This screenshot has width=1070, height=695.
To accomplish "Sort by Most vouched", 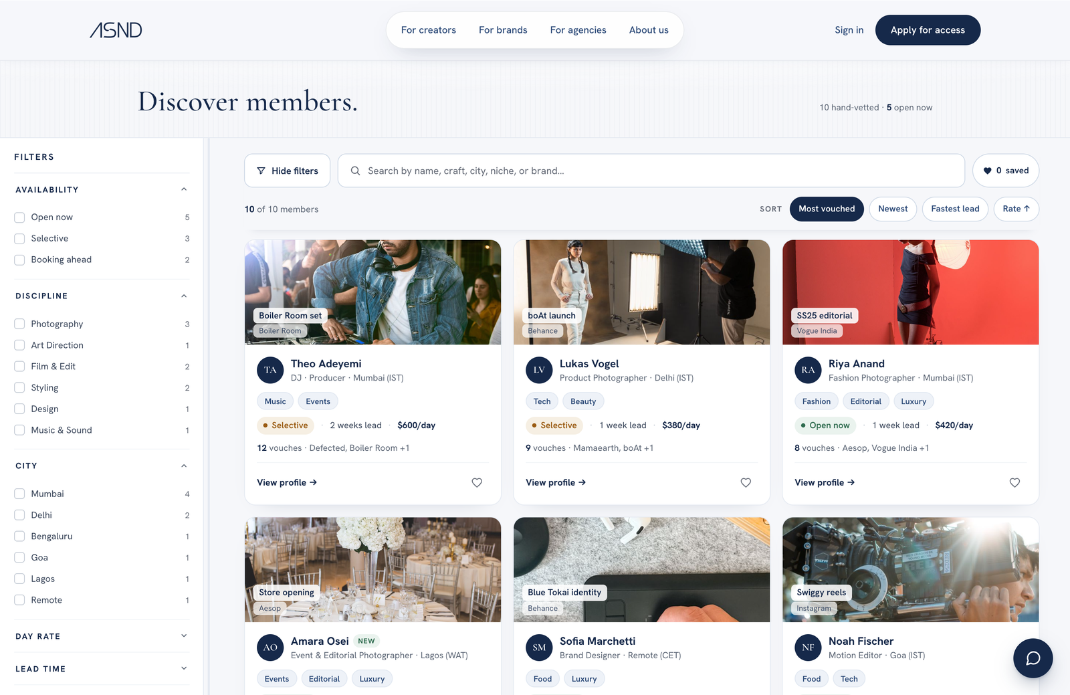I will 827,209.
